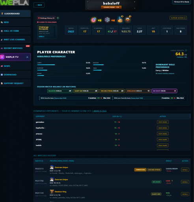Click the BNET Live Channel icon
The height and width of the screenshot is (202, 194).
[x=2, y=39]
